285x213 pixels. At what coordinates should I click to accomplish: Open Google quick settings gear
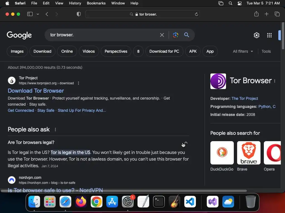point(256,35)
